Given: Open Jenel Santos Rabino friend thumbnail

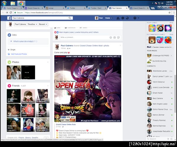Looking at the screenshot, I should click(x=14, y=96).
